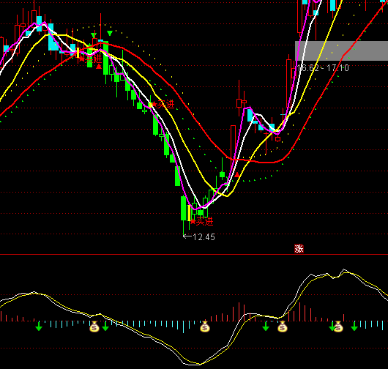The image size is (388, 369).
Task: Click the red up triangle beside the bottom rebound candles
Action: pyautogui.click(x=237, y=175)
